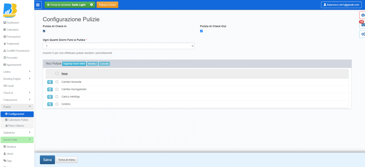
Task: Check the Cambio lenzuola checkbox
Action: coord(57,82)
